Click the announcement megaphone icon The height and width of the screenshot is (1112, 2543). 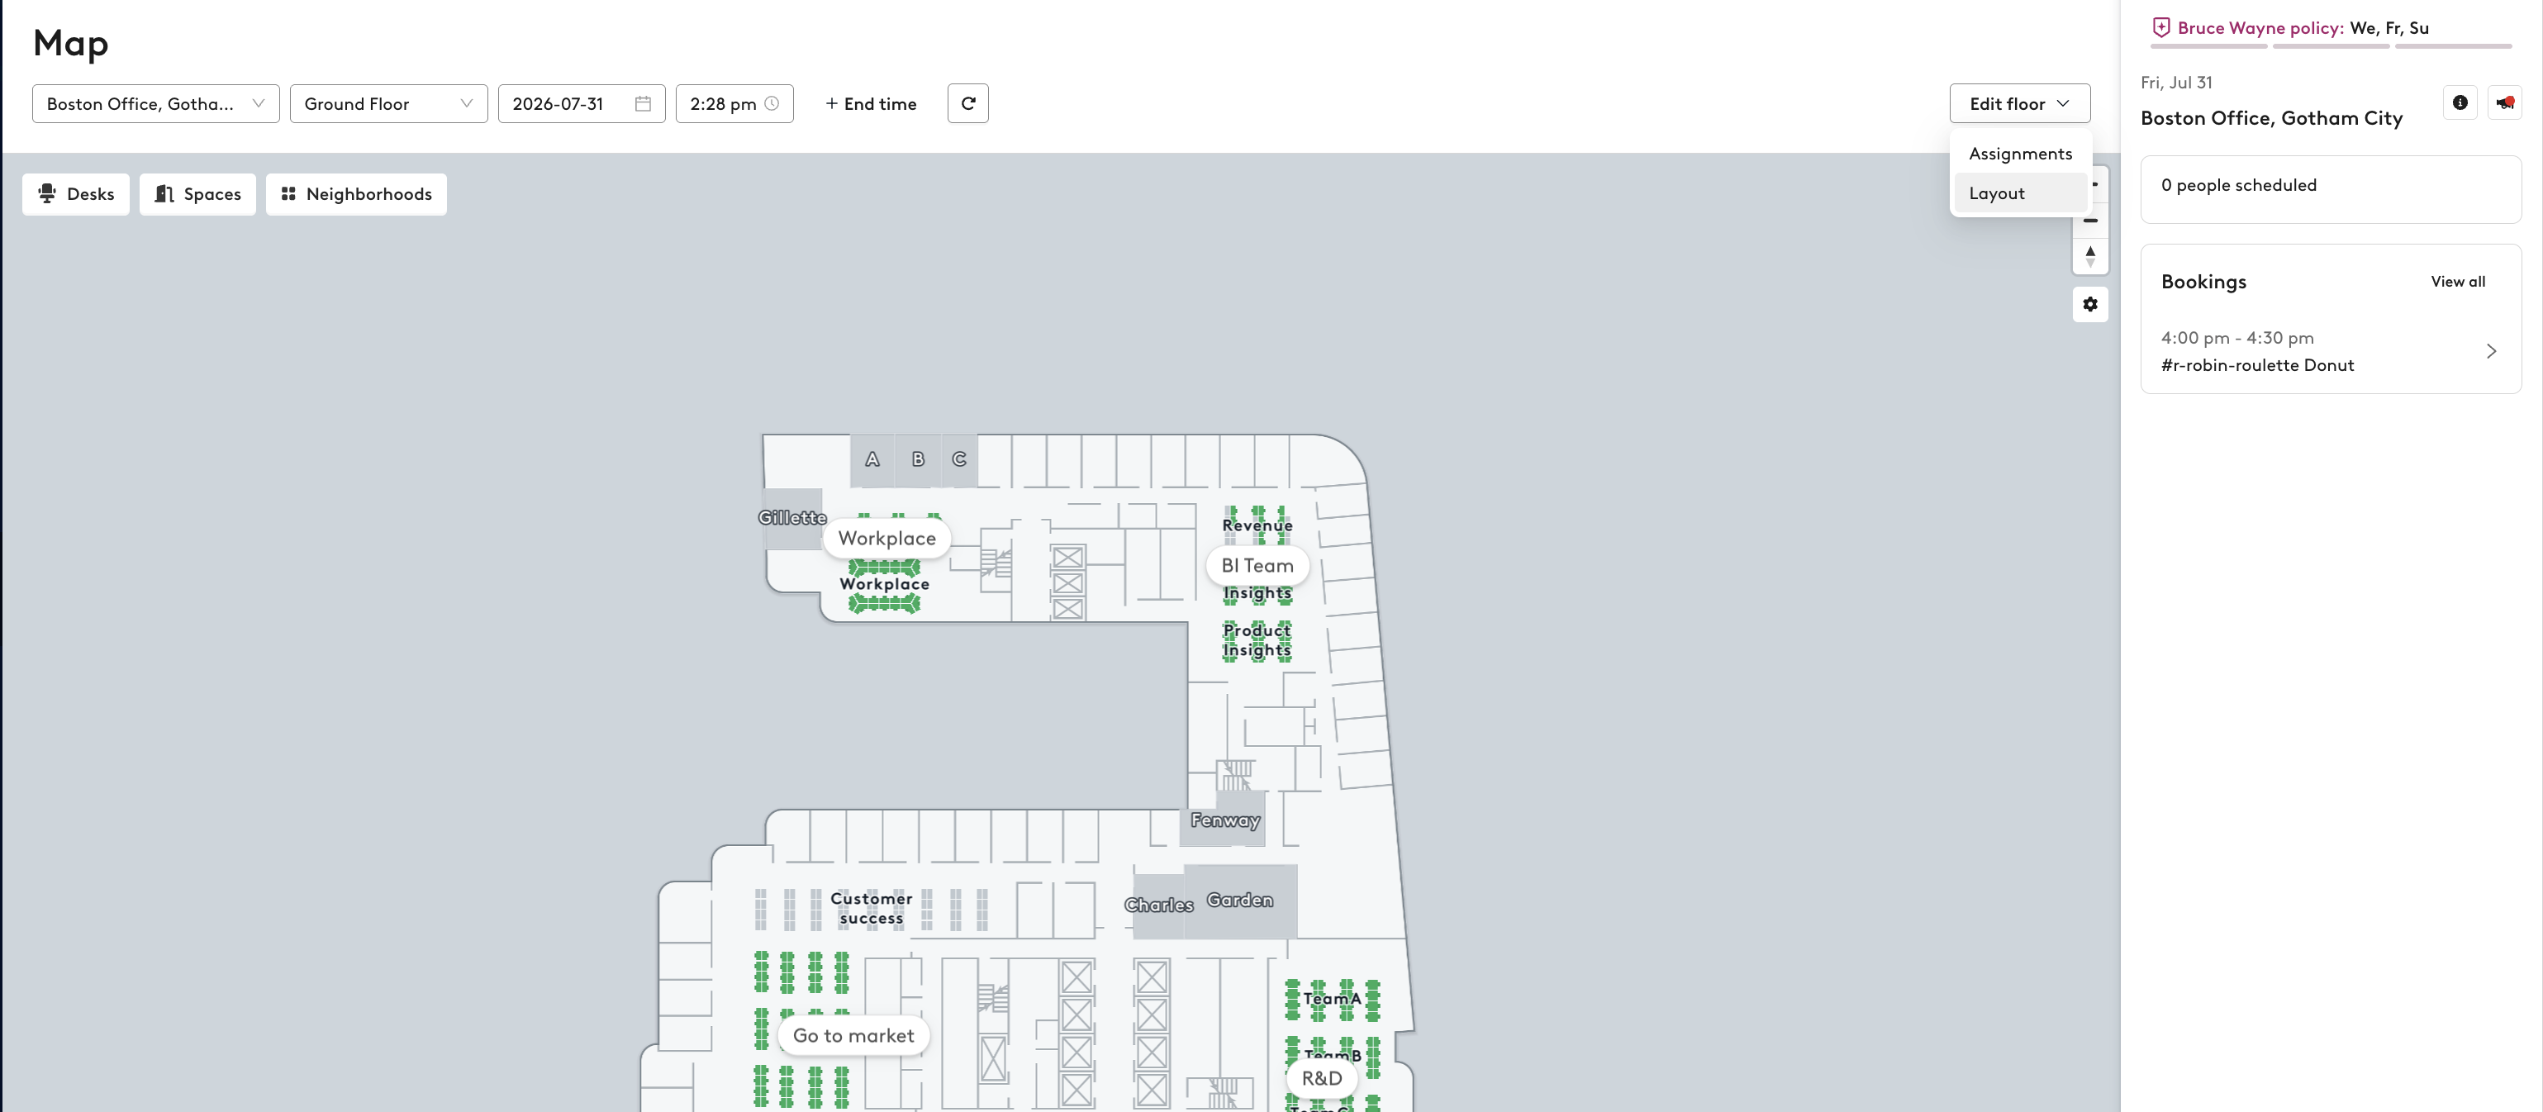tap(2504, 102)
